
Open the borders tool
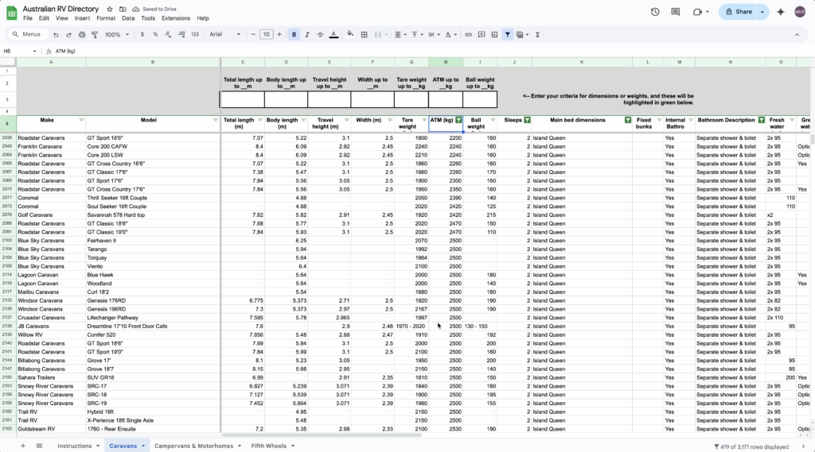(365, 35)
